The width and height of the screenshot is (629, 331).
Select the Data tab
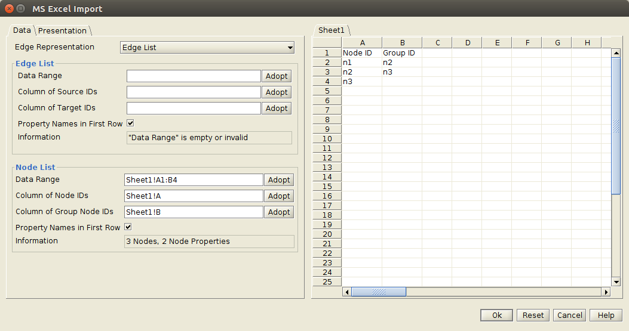click(22, 30)
